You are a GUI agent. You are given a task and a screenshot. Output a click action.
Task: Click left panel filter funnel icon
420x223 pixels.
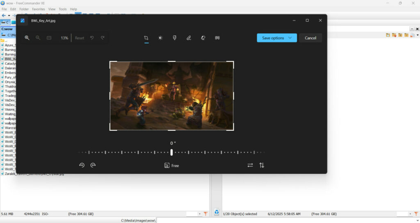[205, 214]
